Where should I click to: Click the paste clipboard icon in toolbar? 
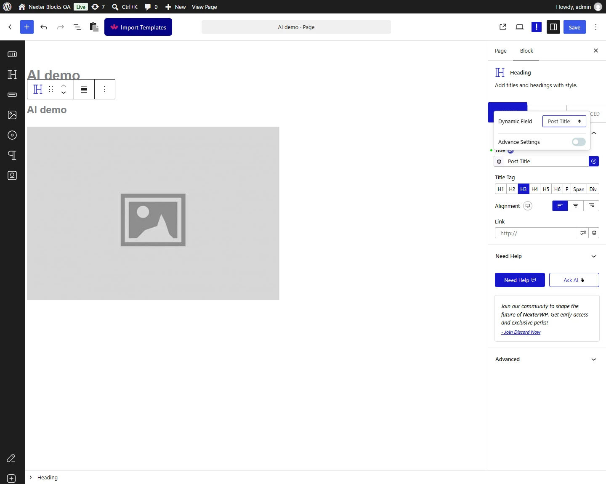point(94,27)
